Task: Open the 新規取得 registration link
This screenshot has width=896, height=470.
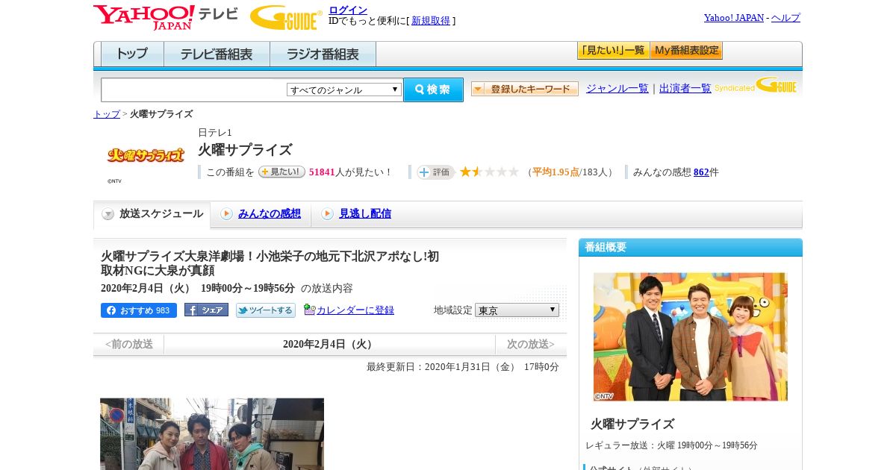Action: (x=431, y=21)
